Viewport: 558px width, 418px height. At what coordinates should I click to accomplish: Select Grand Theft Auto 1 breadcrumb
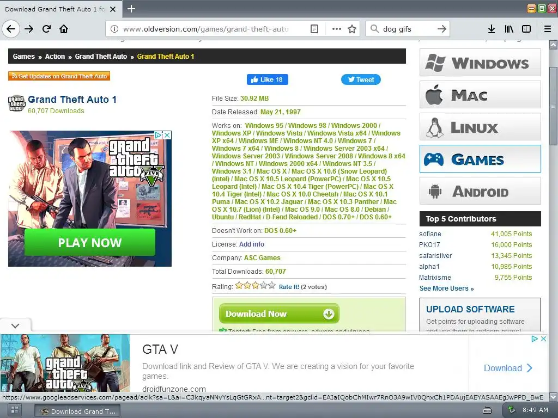tap(166, 57)
